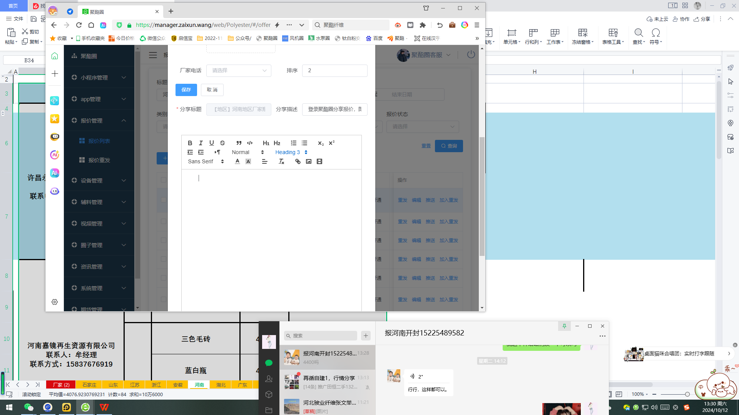Click the code-block icon in the editor
This screenshot has height=415, width=739.
(250, 143)
